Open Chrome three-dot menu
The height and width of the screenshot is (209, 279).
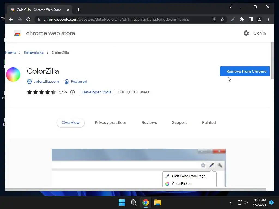coord(268,19)
